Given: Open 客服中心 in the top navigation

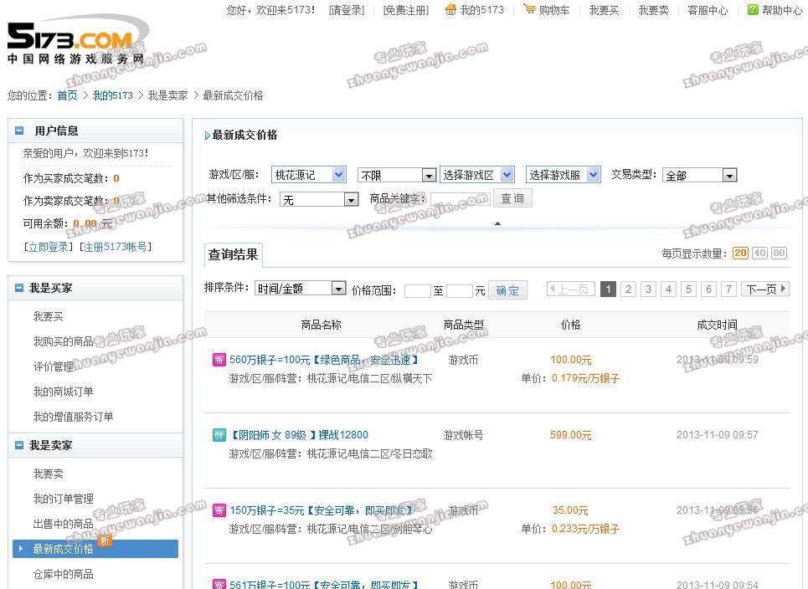Looking at the screenshot, I should click(x=708, y=10).
